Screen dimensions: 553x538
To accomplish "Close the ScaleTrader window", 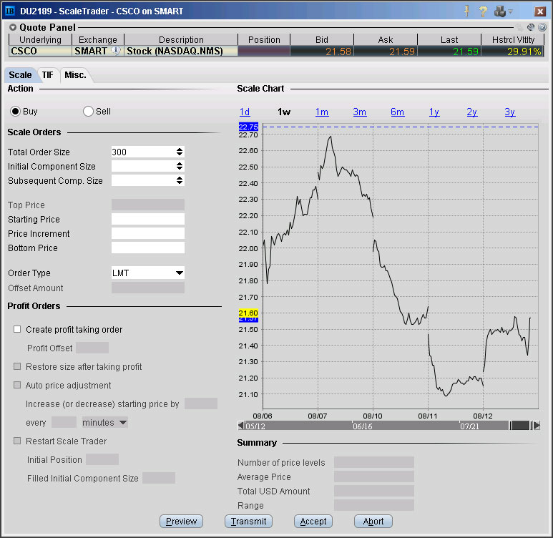I will 539,11.
